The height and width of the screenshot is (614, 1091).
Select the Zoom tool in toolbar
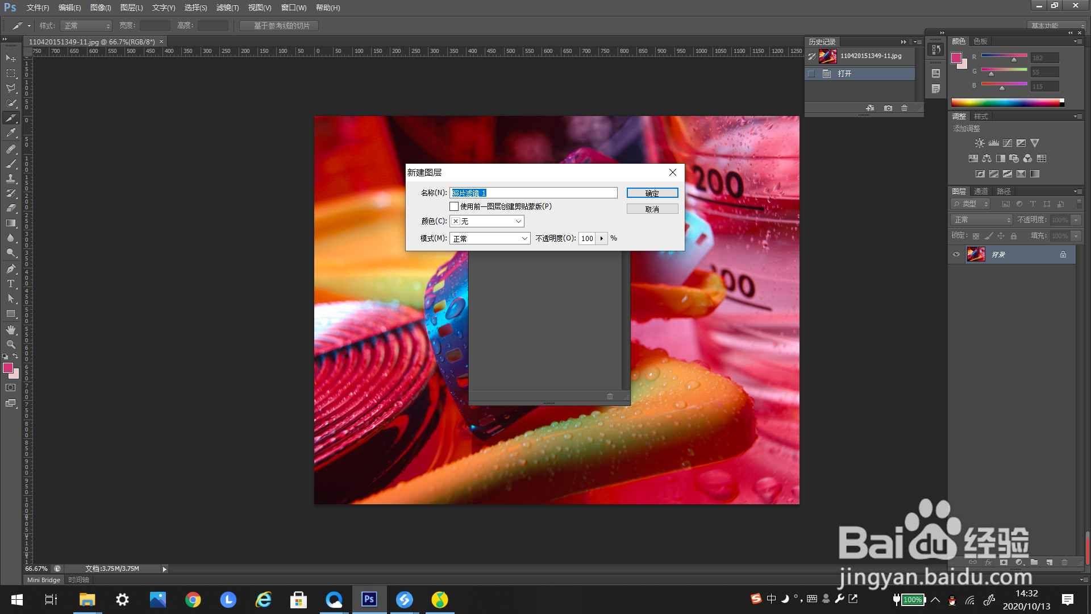[11, 345]
